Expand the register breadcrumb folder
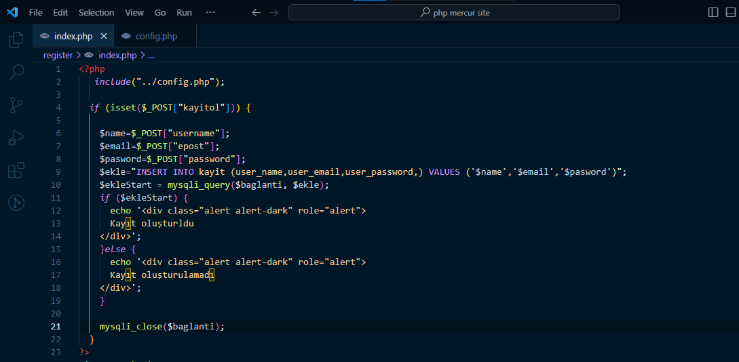The height and width of the screenshot is (362, 739). click(58, 56)
